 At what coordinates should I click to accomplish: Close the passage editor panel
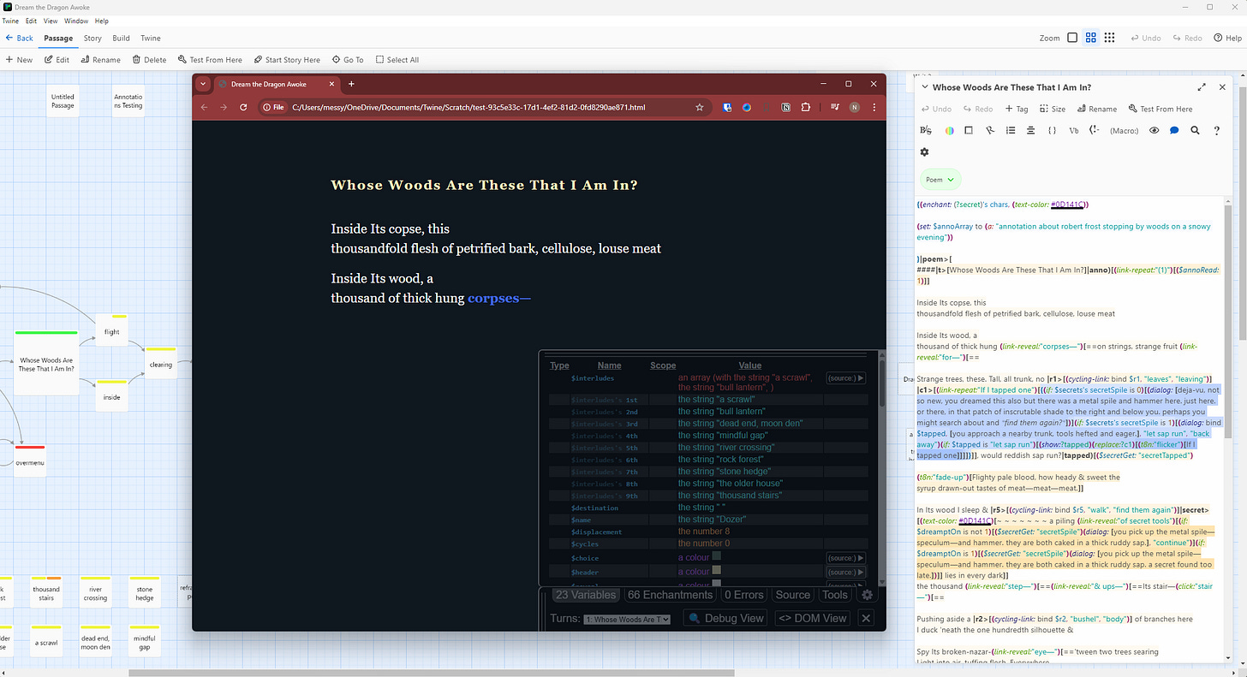click(1222, 87)
